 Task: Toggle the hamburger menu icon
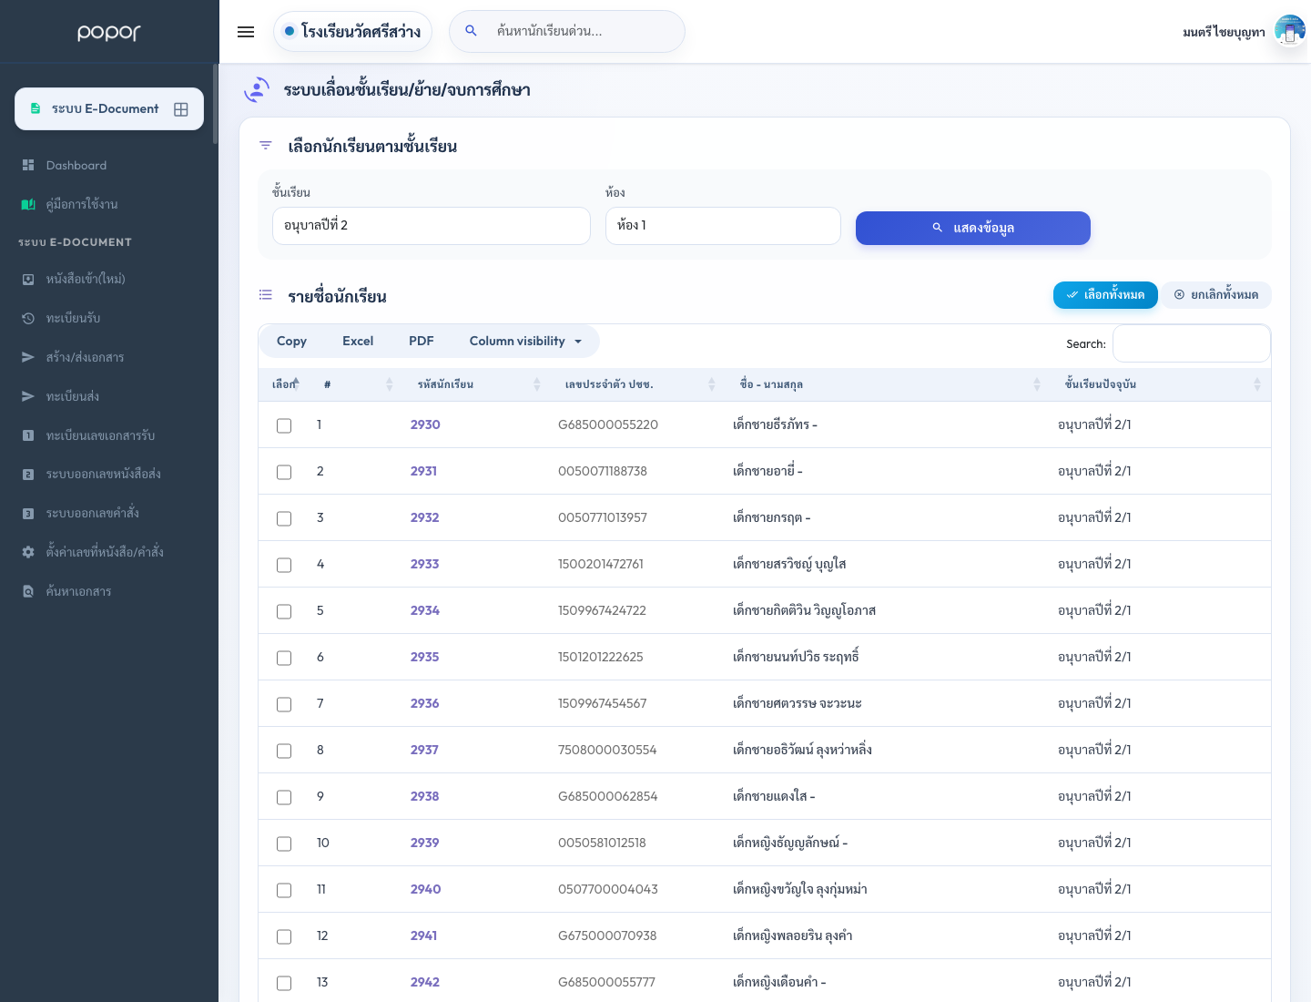click(246, 32)
